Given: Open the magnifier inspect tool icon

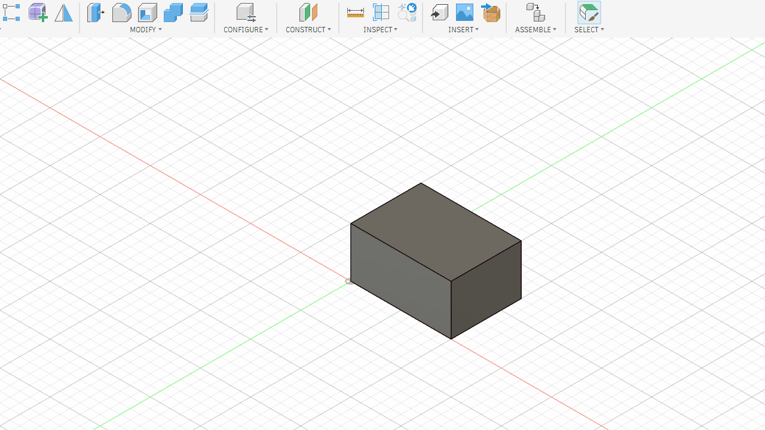Looking at the screenshot, I should point(407,12).
